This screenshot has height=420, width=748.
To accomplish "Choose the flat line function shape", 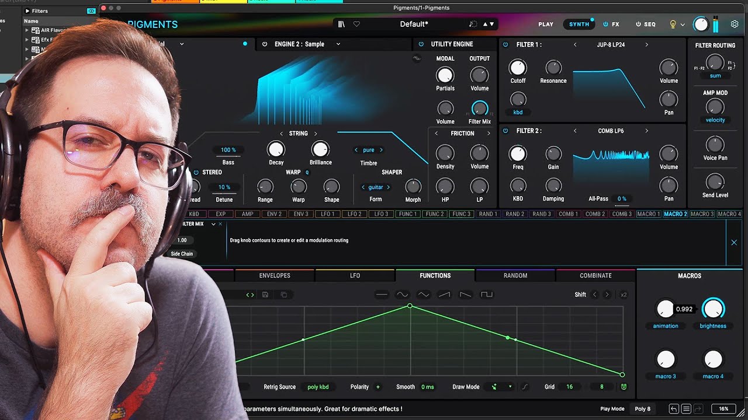I will pos(382,295).
